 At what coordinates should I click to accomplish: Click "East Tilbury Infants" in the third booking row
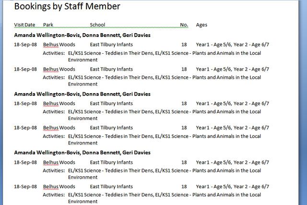click(x=111, y=103)
